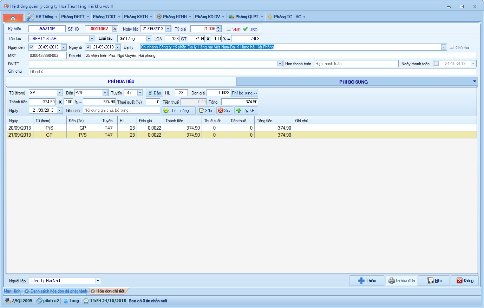Enable the Chủ tàu checkbox
Screen dimensions: 484x308
tap(452, 47)
